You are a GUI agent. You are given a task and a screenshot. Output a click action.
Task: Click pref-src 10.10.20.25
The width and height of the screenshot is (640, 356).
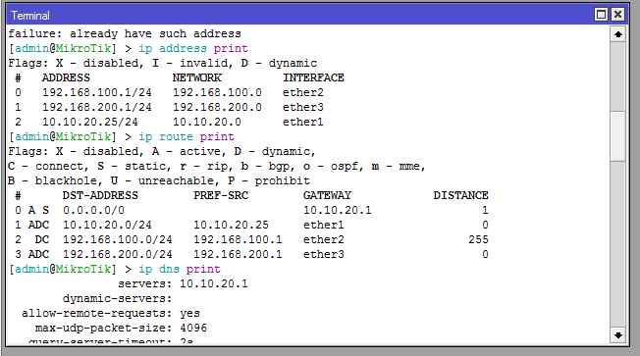click(231, 225)
